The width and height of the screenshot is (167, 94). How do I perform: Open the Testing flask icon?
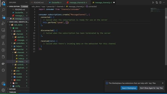tap(3, 43)
